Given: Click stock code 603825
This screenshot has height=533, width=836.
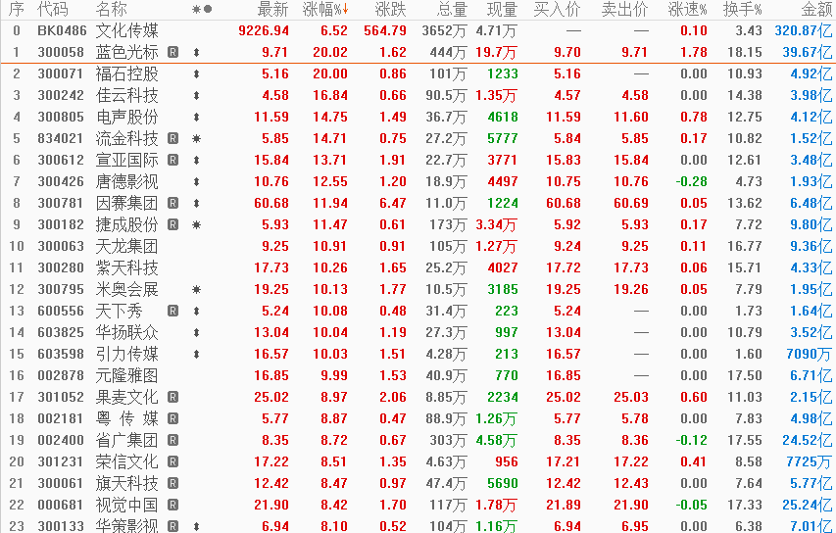Looking at the screenshot, I should [x=61, y=332].
